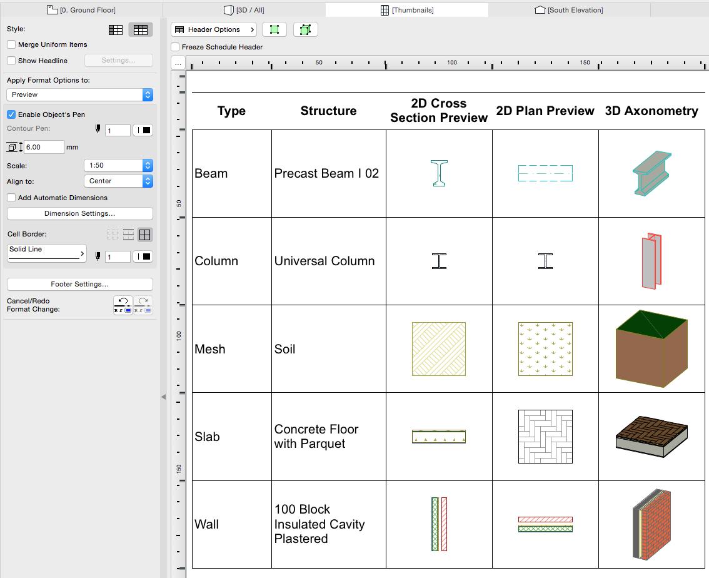
Task: Choose horizontal-lines-only Cell Border icon
Action: (128, 235)
